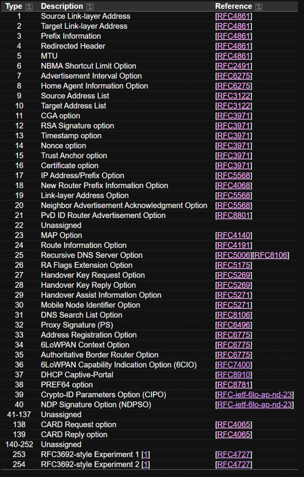The image size is (304, 477).
Task: Select the Unassigned cell in row 22
Action: pos(61,225)
